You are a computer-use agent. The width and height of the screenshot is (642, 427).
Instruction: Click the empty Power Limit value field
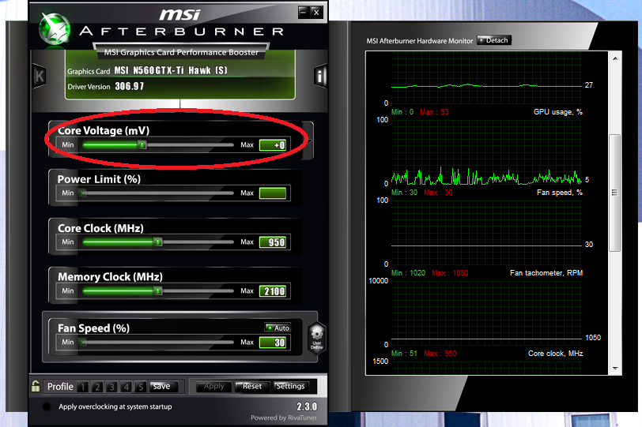[273, 193]
